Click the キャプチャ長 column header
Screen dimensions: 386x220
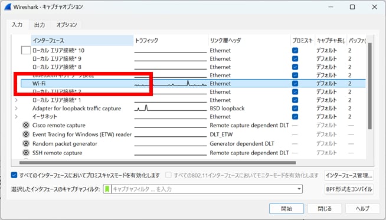pyautogui.click(x=331, y=40)
